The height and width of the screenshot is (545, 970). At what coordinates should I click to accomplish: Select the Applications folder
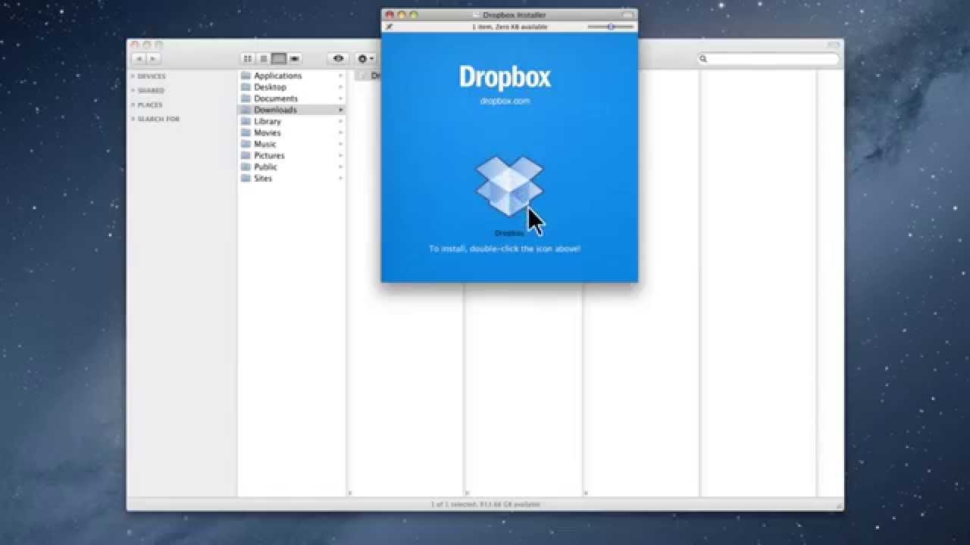(x=292, y=76)
